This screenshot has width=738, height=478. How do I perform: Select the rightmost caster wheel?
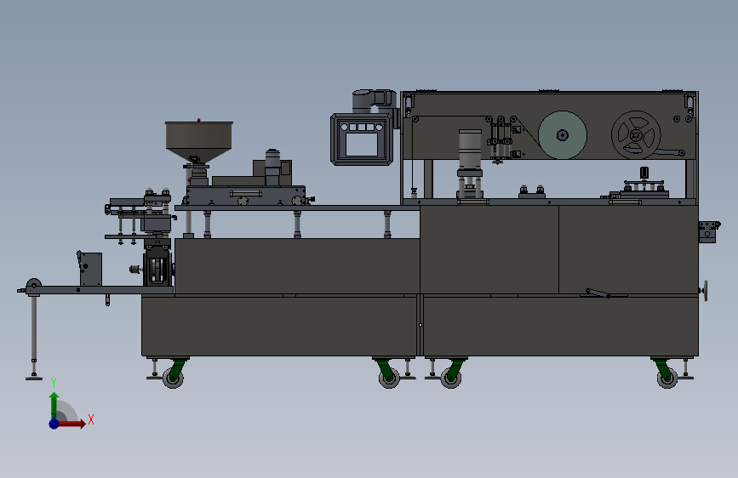[x=667, y=378]
